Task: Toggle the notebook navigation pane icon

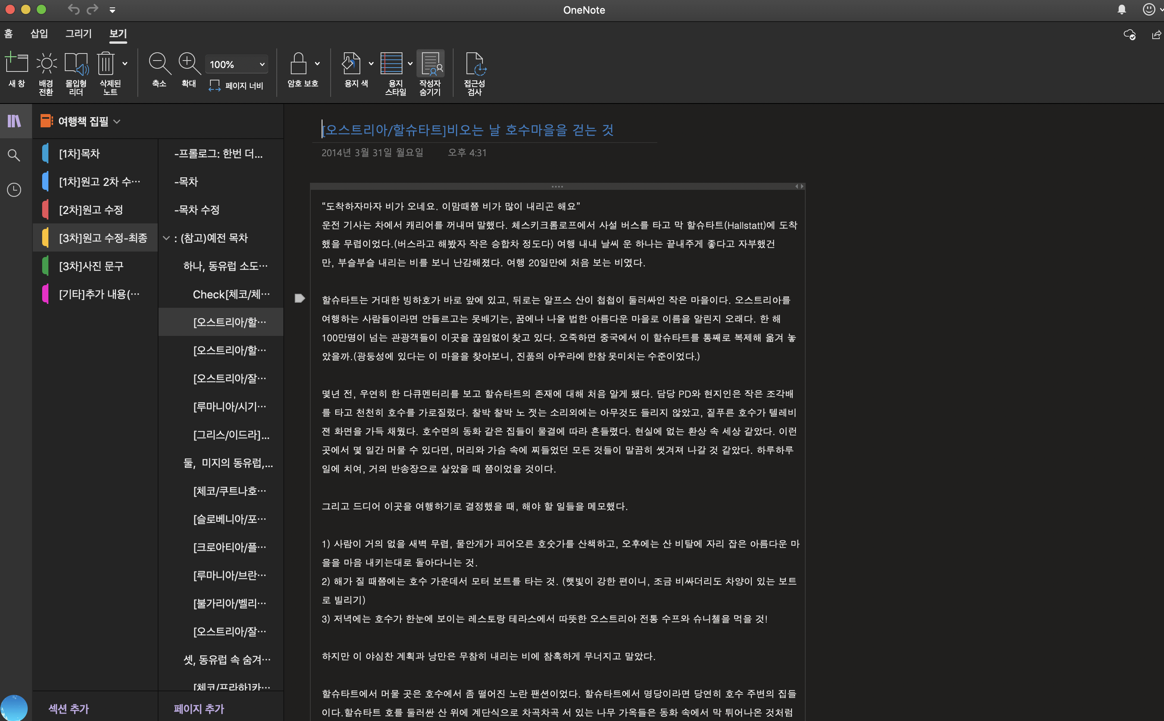Action: click(14, 121)
